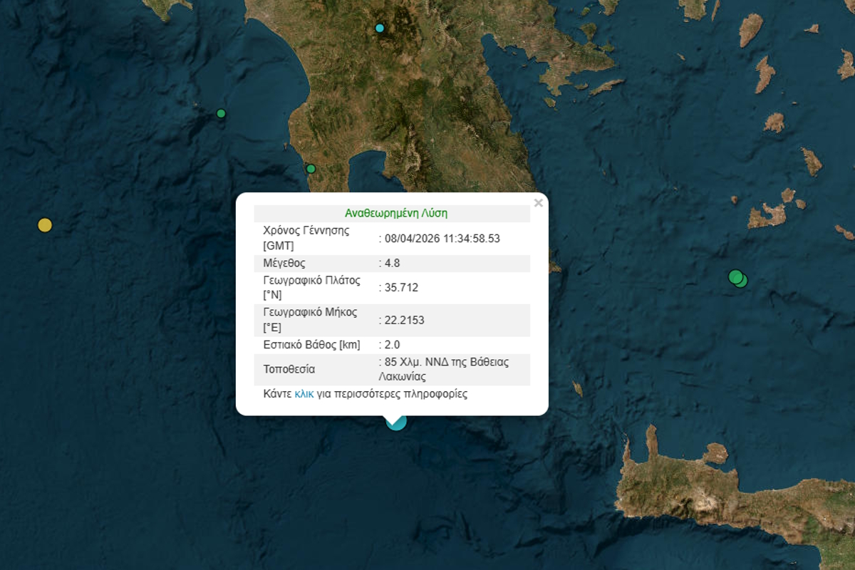Select the upper-left green marker of the overlapping pair
This screenshot has height=570, width=855.
click(734, 276)
